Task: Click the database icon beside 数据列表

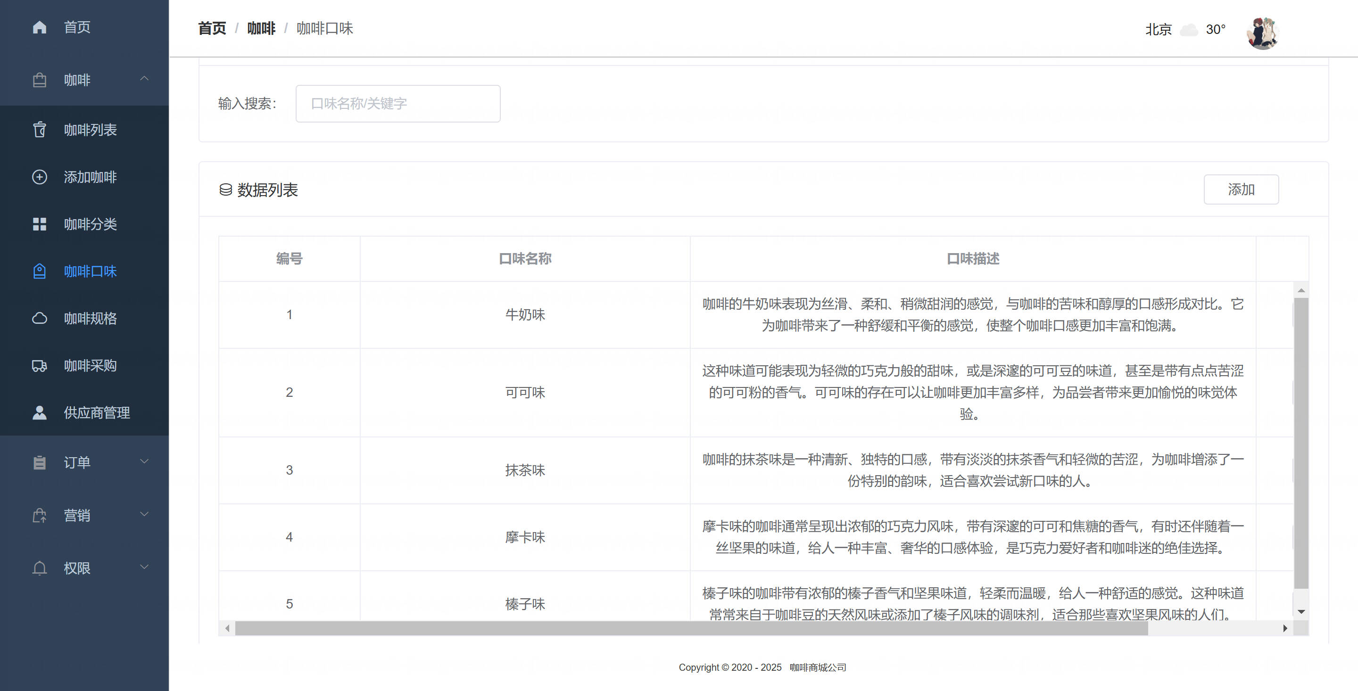Action: 226,190
